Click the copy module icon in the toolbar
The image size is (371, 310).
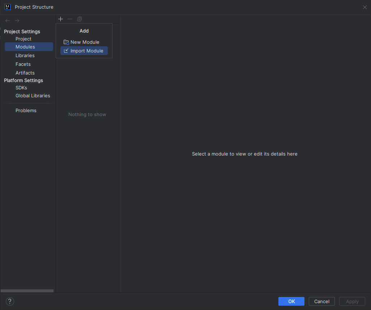pos(79,19)
